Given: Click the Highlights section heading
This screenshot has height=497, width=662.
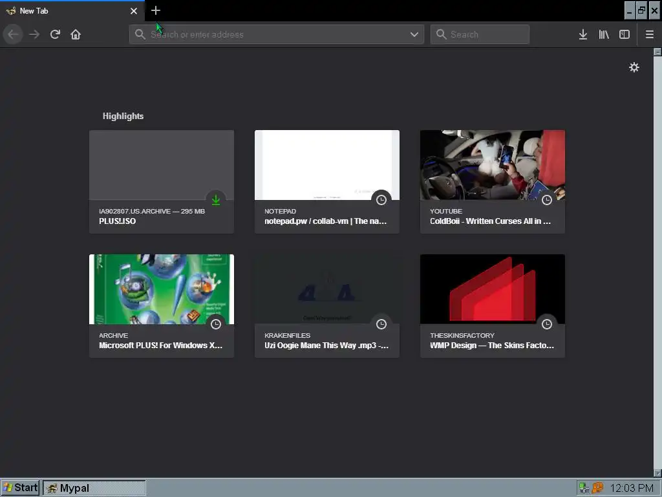Looking at the screenshot, I should [123, 116].
